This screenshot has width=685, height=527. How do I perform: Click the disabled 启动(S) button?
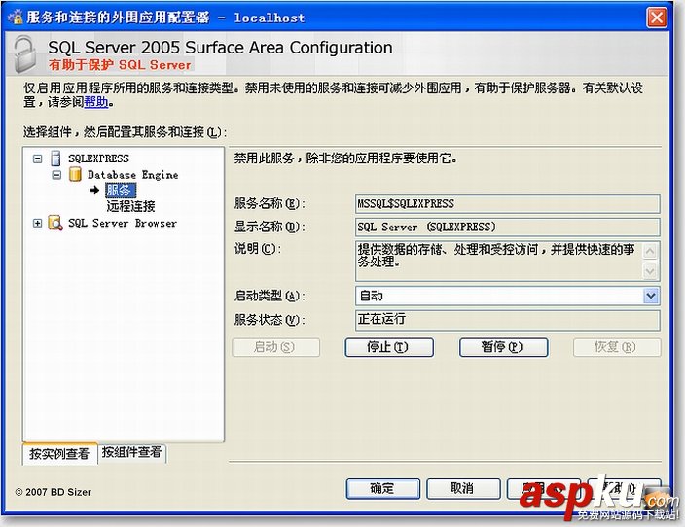click(276, 347)
